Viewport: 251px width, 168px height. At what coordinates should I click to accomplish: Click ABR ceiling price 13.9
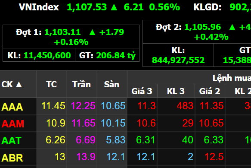(86, 157)
